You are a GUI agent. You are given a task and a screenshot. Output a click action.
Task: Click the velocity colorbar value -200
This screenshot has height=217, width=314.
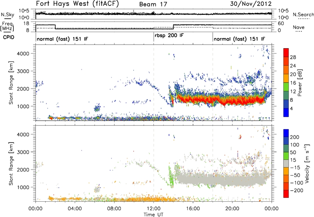click(x=297, y=190)
